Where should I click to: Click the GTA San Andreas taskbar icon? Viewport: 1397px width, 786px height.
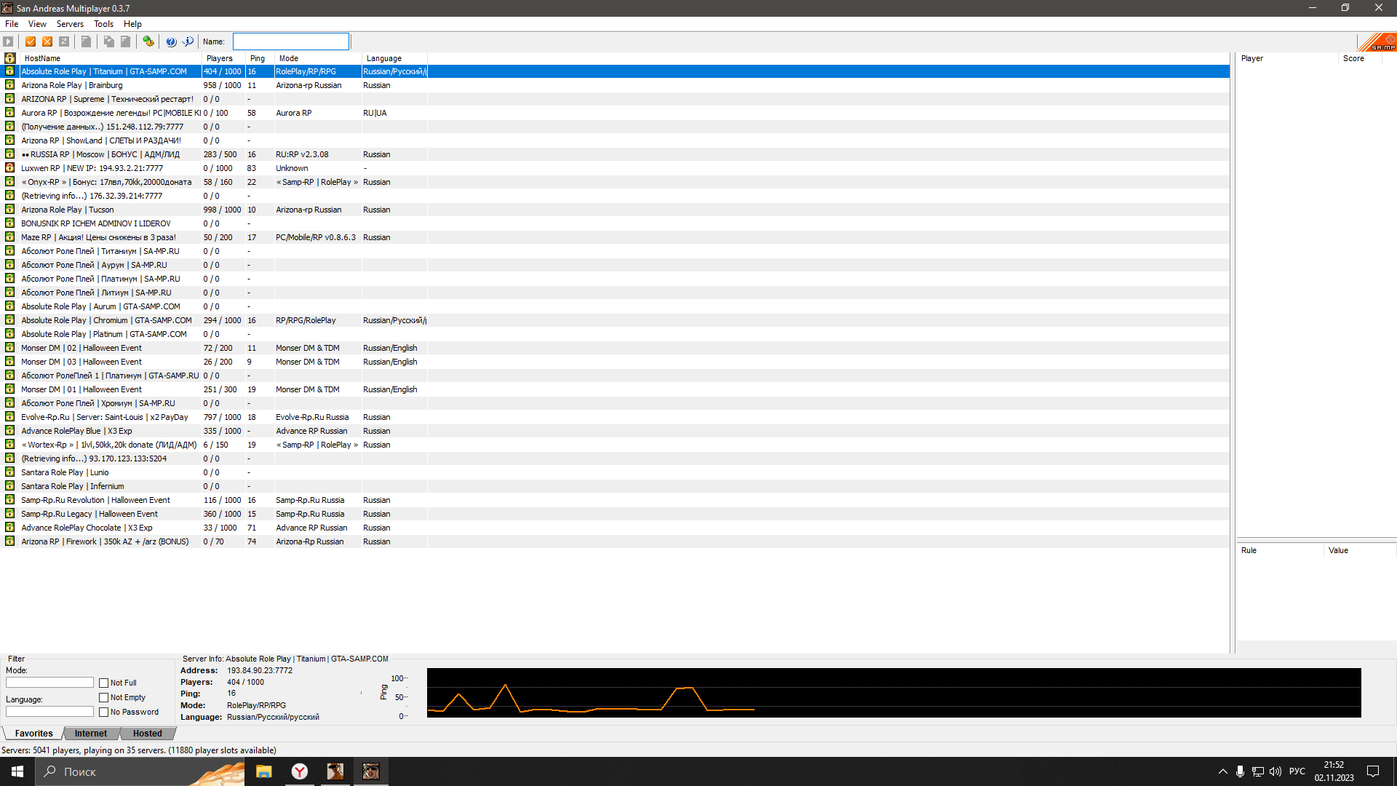335,771
